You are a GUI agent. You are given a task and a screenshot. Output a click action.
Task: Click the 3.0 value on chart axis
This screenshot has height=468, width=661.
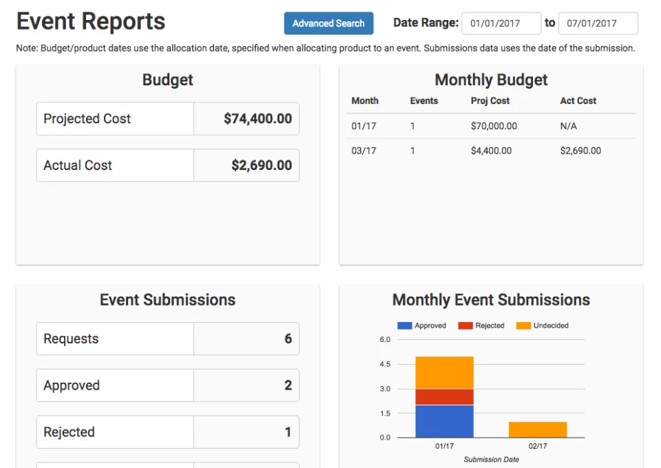(x=385, y=389)
